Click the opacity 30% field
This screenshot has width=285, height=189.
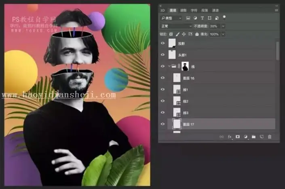[x=215, y=26]
